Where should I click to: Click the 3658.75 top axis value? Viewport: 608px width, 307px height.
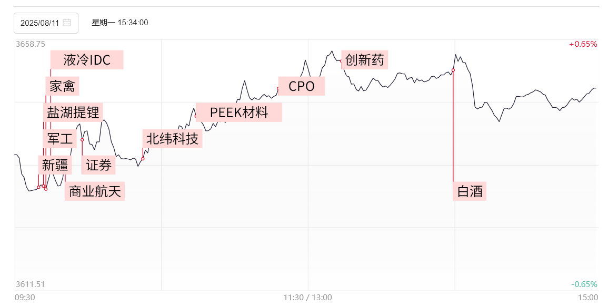30,44
